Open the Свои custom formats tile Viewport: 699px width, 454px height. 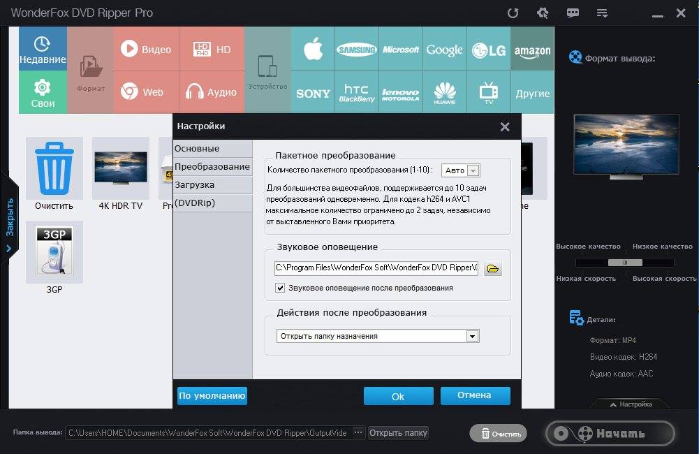pyautogui.click(x=43, y=92)
